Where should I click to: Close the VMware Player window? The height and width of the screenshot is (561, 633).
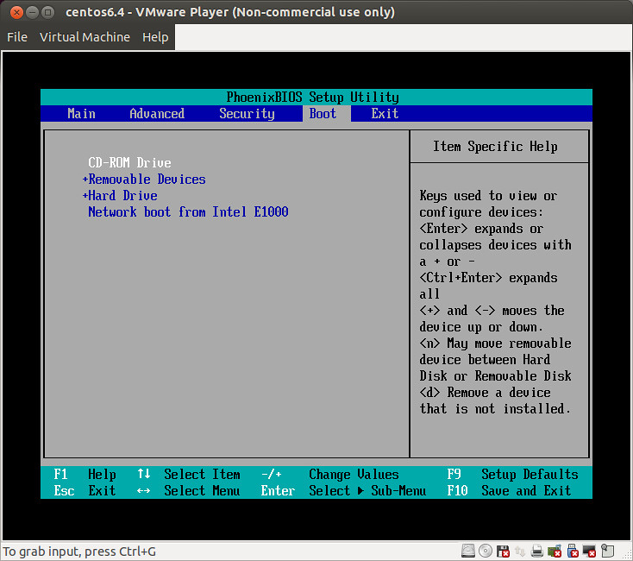point(16,13)
